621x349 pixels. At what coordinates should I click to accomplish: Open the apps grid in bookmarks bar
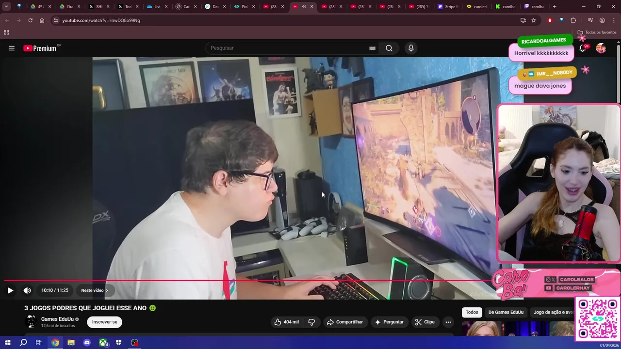coord(6,32)
